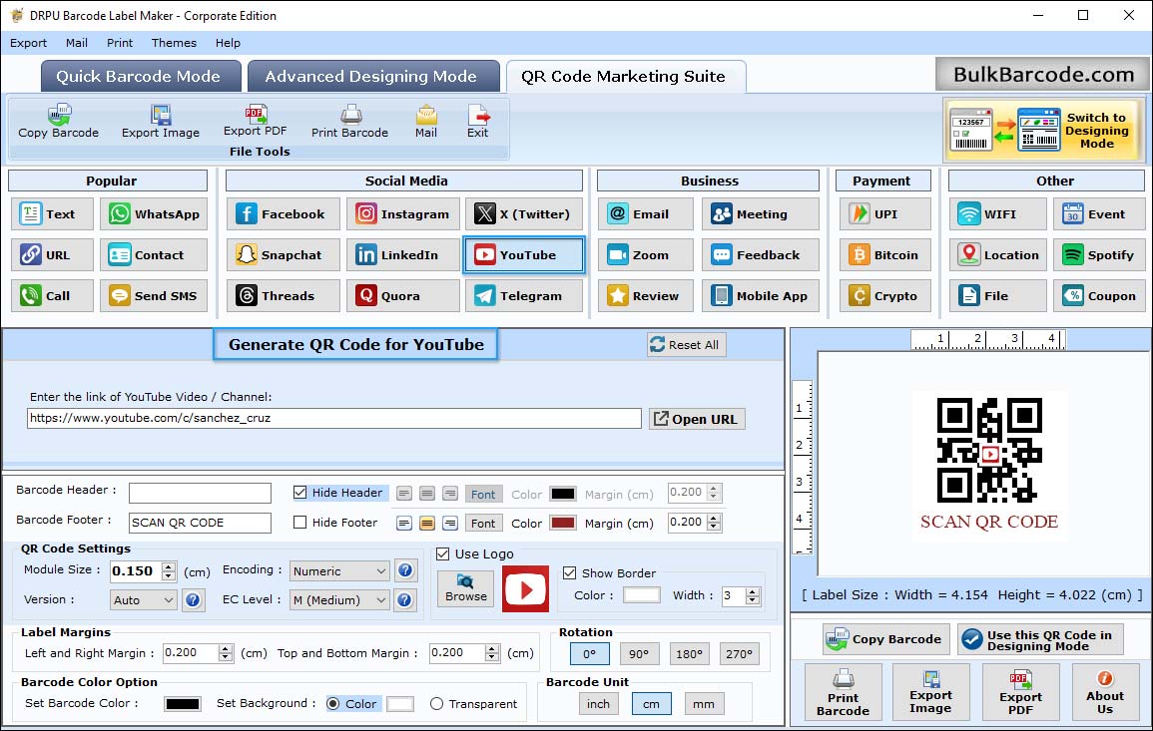This screenshot has height=731, width=1153.
Task: Select the UPI payment QR type
Action: click(885, 213)
